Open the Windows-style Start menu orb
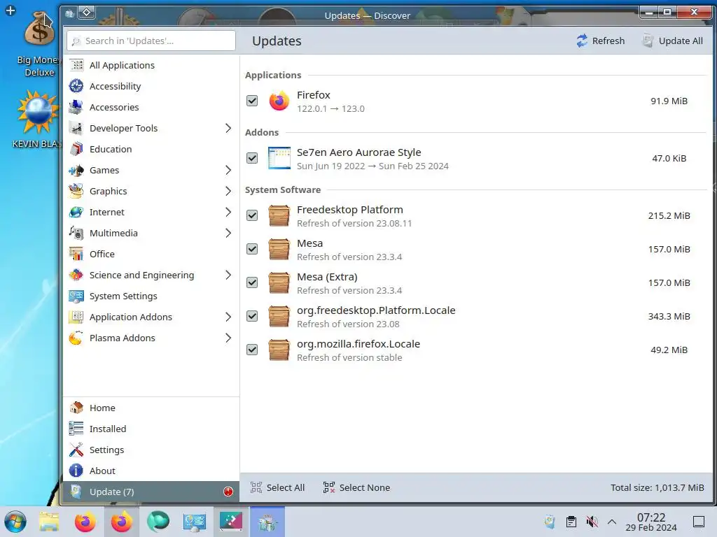The image size is (717, 537). pos(15,522)
